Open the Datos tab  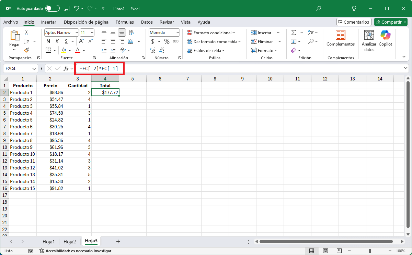click(x=147, y=22)
